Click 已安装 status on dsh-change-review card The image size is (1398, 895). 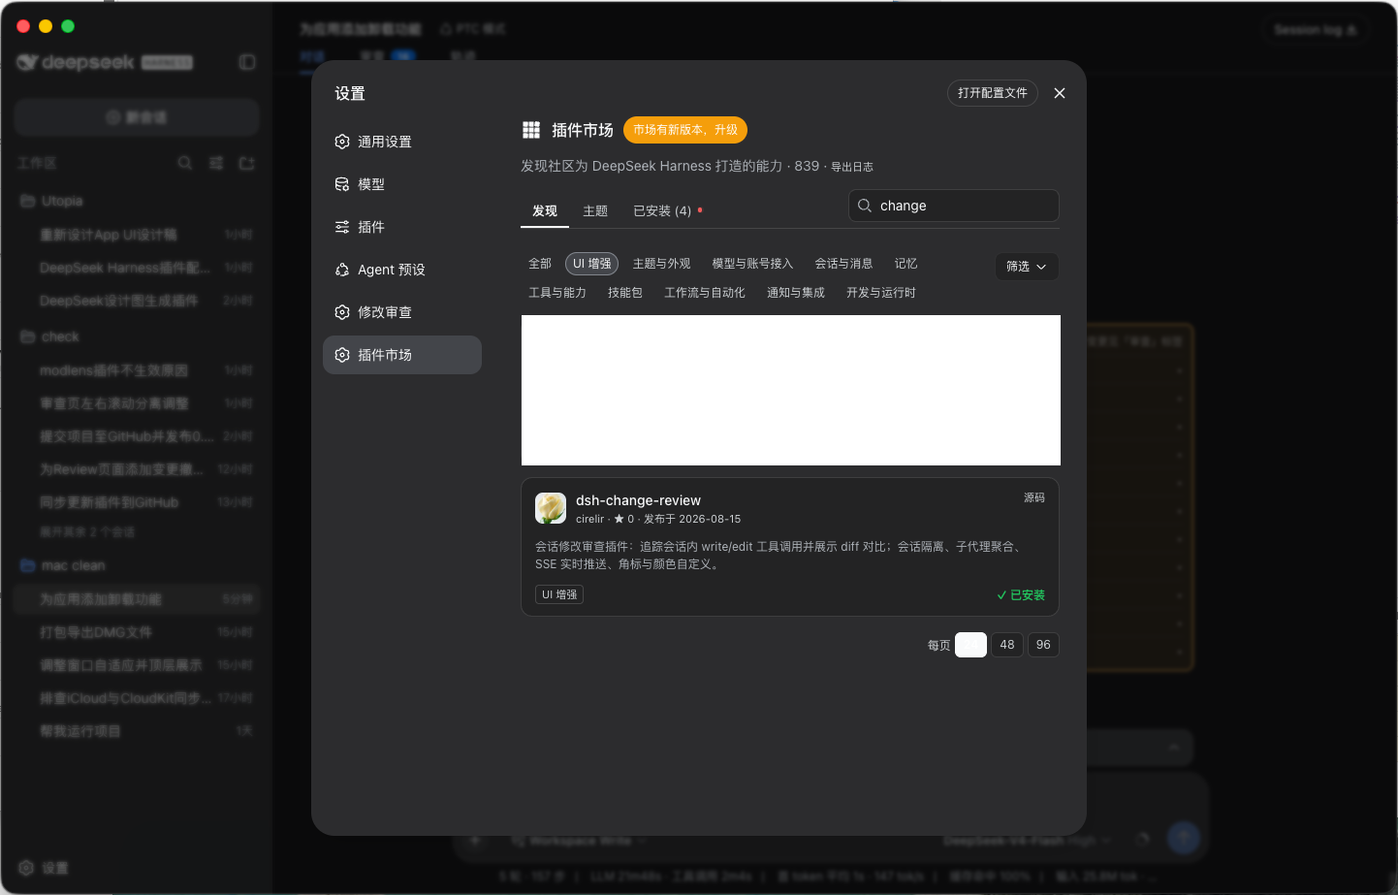coord(1021,595)
